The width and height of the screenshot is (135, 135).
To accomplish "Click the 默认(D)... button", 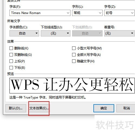I will click(x=16, y=108).
